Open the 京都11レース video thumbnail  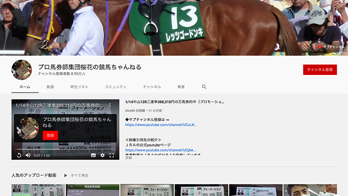pyautogui.click(x=147, y=190)
